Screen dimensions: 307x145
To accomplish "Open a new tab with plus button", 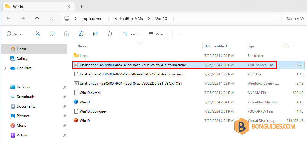I will click(x=82, y=7).
